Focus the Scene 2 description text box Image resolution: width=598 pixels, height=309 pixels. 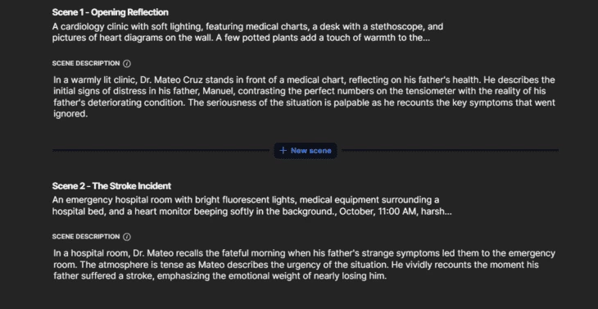click(304, 265)
